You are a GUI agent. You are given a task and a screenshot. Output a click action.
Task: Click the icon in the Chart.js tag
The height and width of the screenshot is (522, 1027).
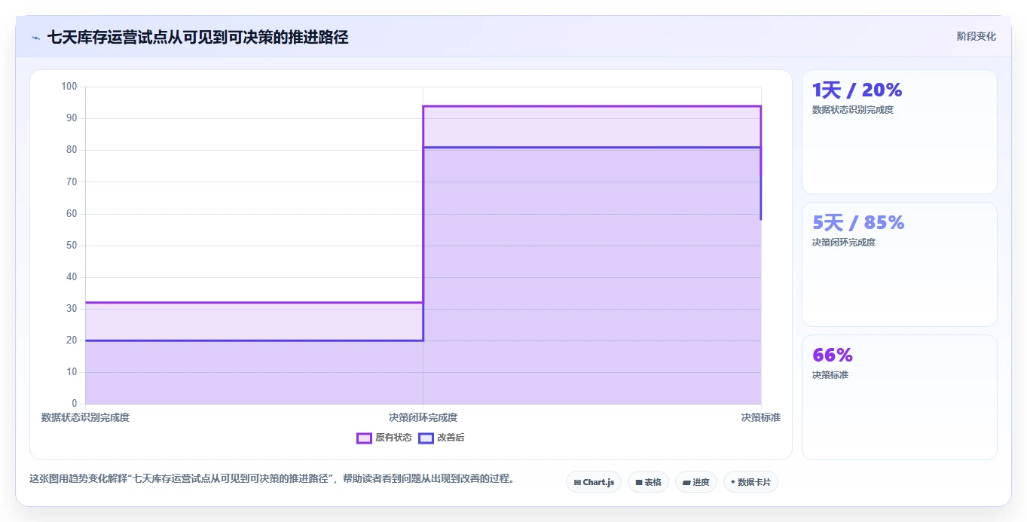pos(577,482)
